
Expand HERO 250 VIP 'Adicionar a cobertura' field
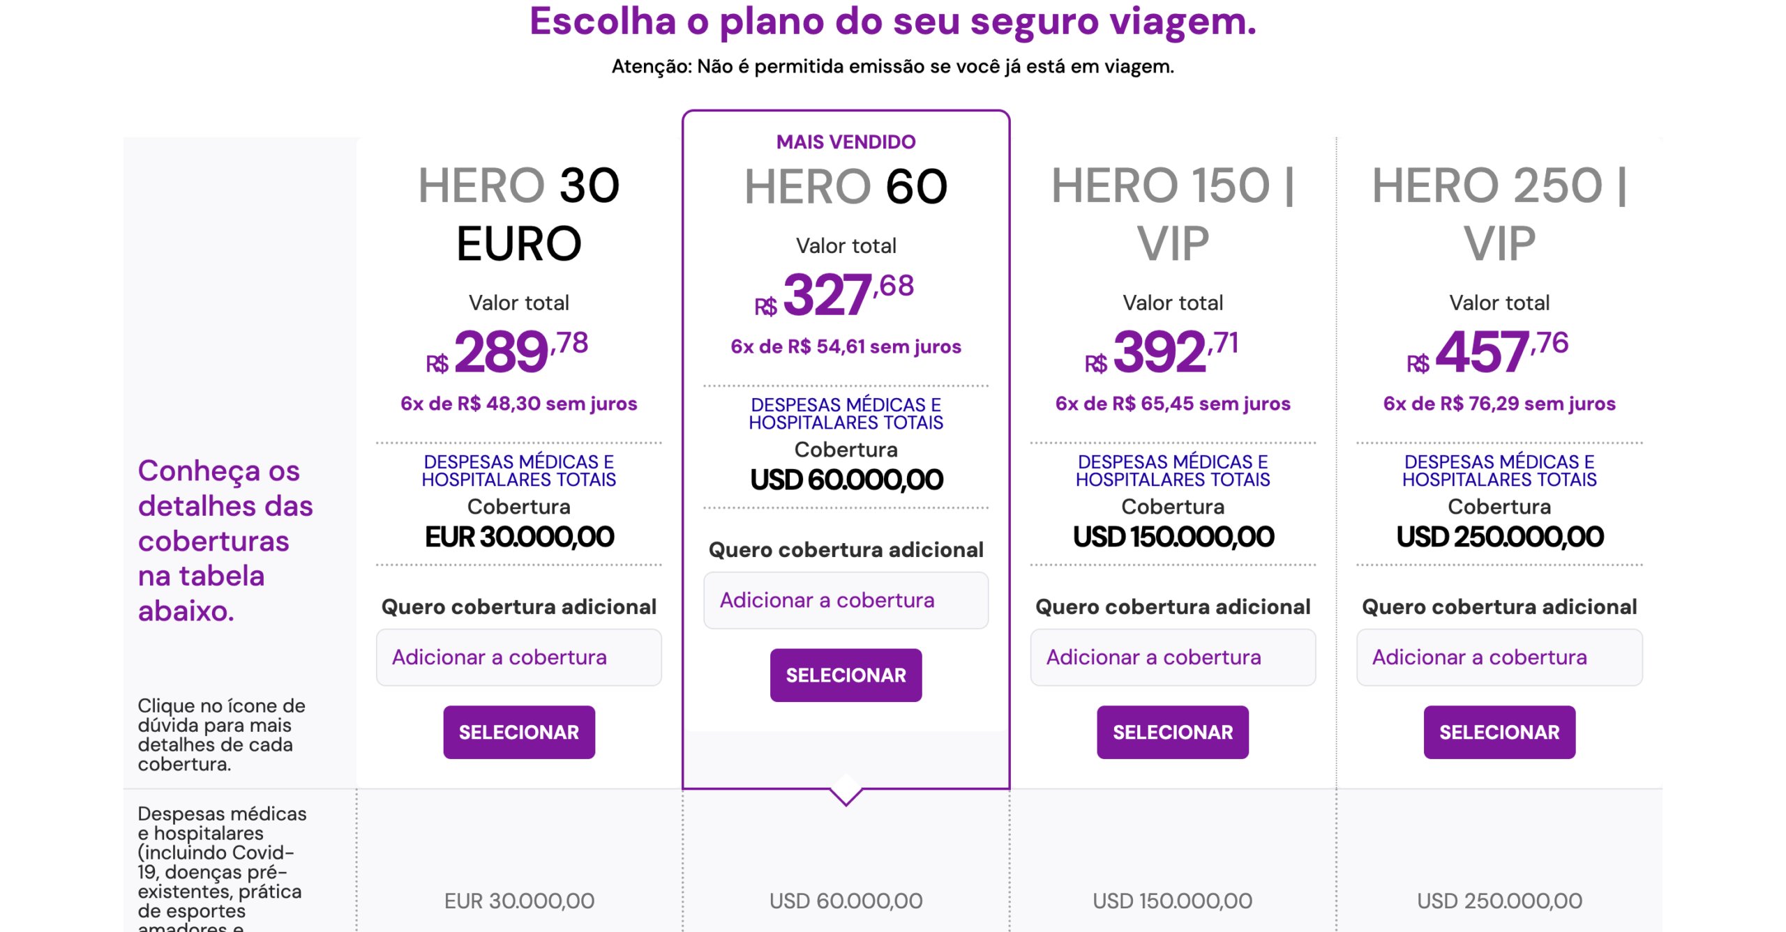1499,657
